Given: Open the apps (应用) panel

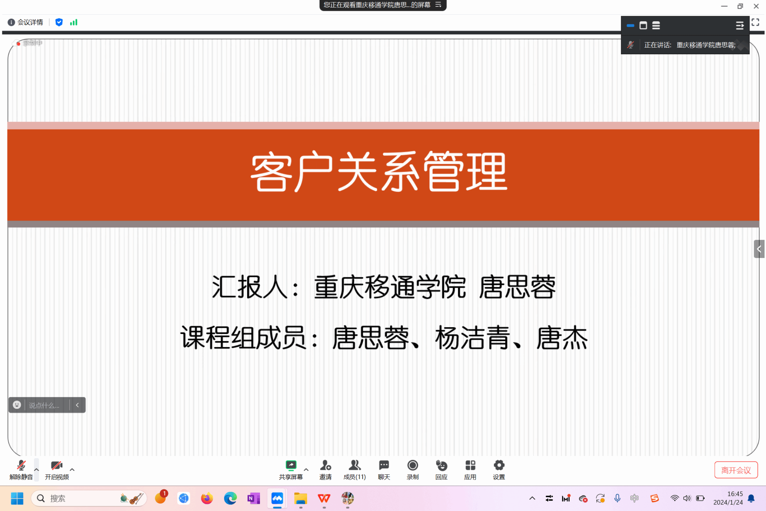Looking at the screenshot, I should (x=470, y=470).
